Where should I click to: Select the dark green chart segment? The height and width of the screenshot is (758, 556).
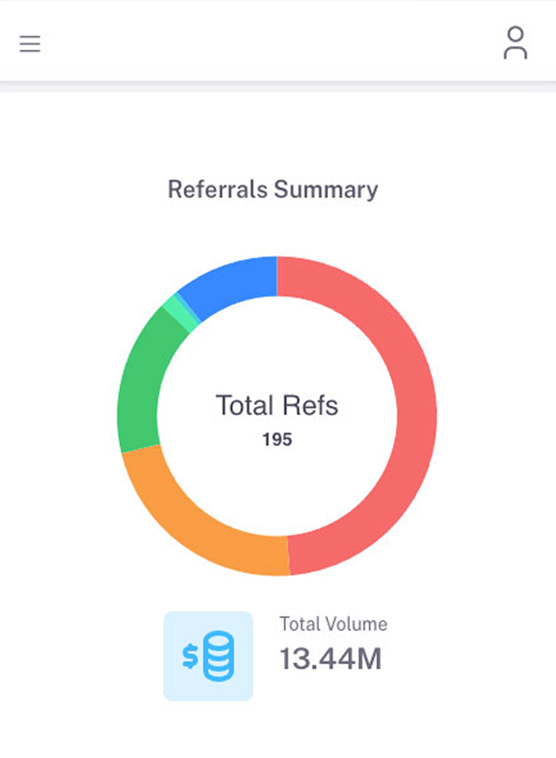pos(139,382)
